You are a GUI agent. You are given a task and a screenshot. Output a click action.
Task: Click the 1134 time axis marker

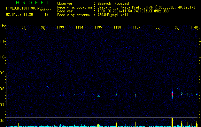point(79,27)
